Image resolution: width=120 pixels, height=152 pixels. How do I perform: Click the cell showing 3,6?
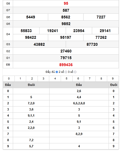(x=31, y=109)
